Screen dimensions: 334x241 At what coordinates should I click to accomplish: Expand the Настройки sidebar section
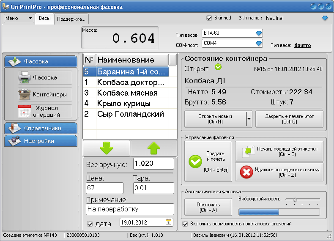click(x=41, y=141)
